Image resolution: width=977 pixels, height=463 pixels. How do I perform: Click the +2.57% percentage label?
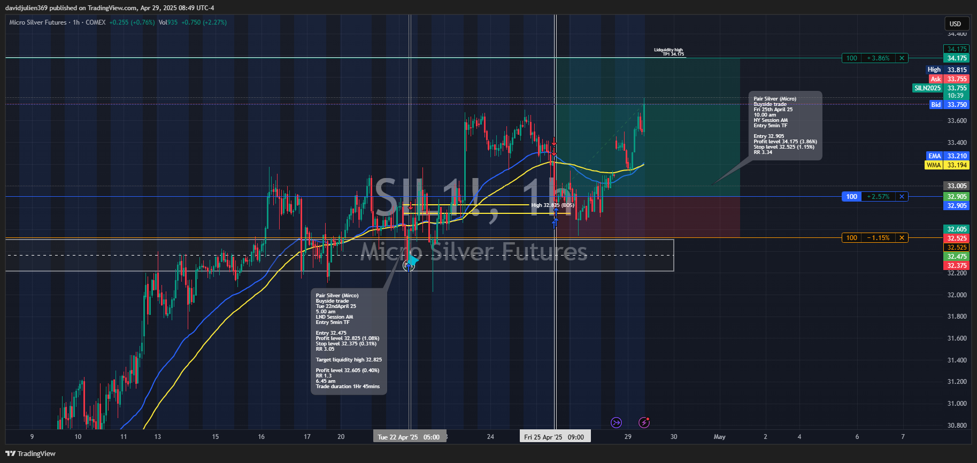[x=879, y=197]
